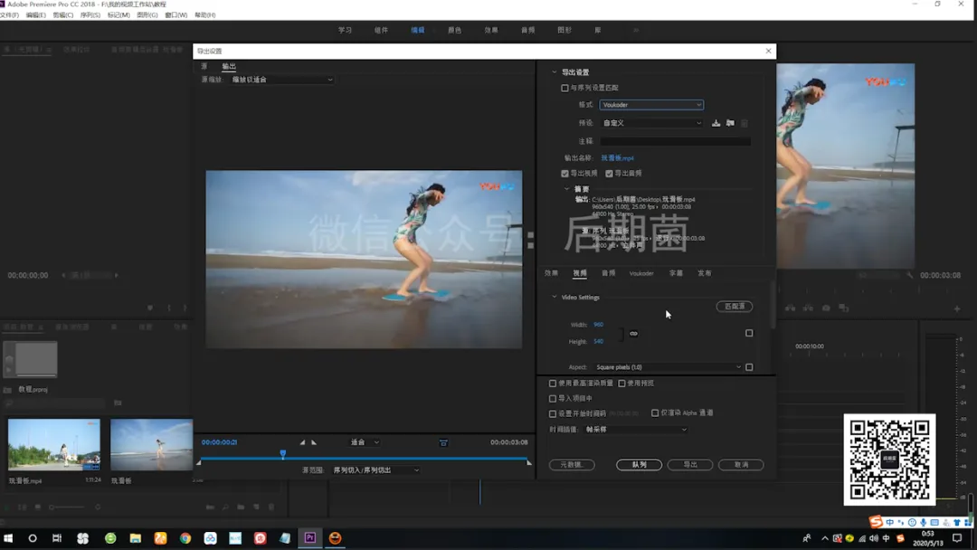Open Chrome browser in the taskbar
The height and width of the screenshot is (550, 977).
coord(185,538)
